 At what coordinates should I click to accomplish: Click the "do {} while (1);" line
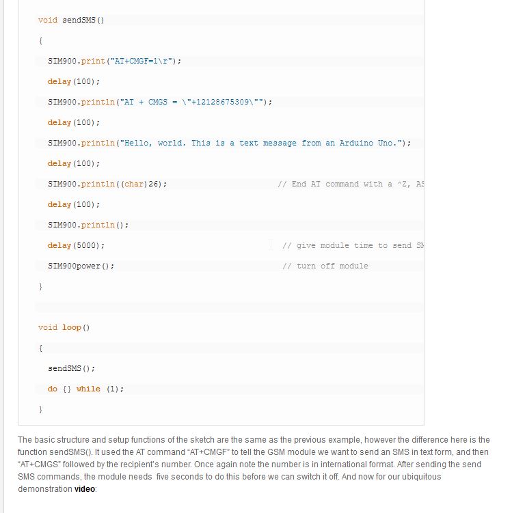tap(85, 389)
